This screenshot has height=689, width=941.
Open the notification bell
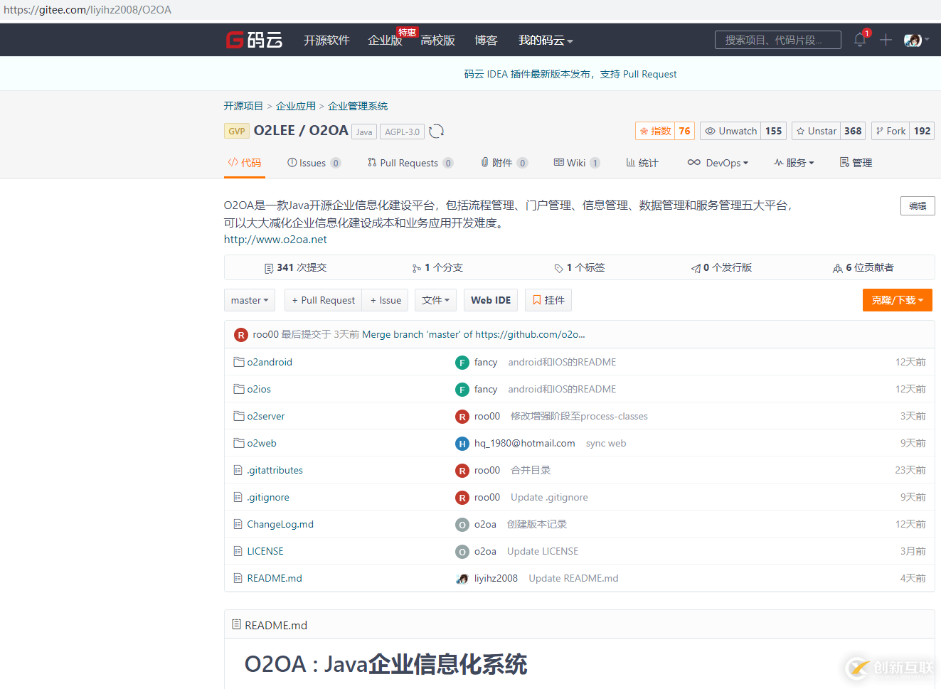tap(859, 40)
